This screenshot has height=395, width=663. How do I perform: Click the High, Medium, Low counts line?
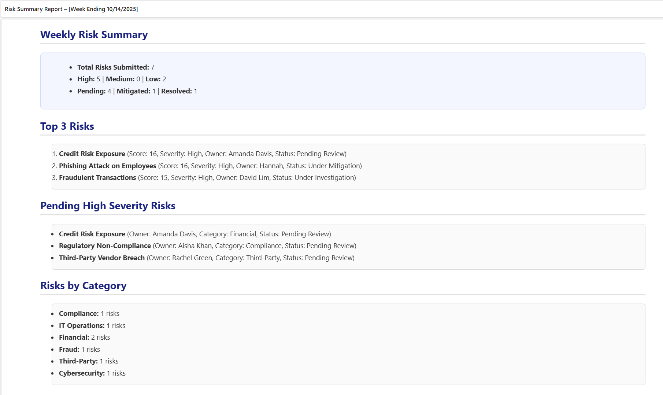pyautogui.click(x=122, y=79)
